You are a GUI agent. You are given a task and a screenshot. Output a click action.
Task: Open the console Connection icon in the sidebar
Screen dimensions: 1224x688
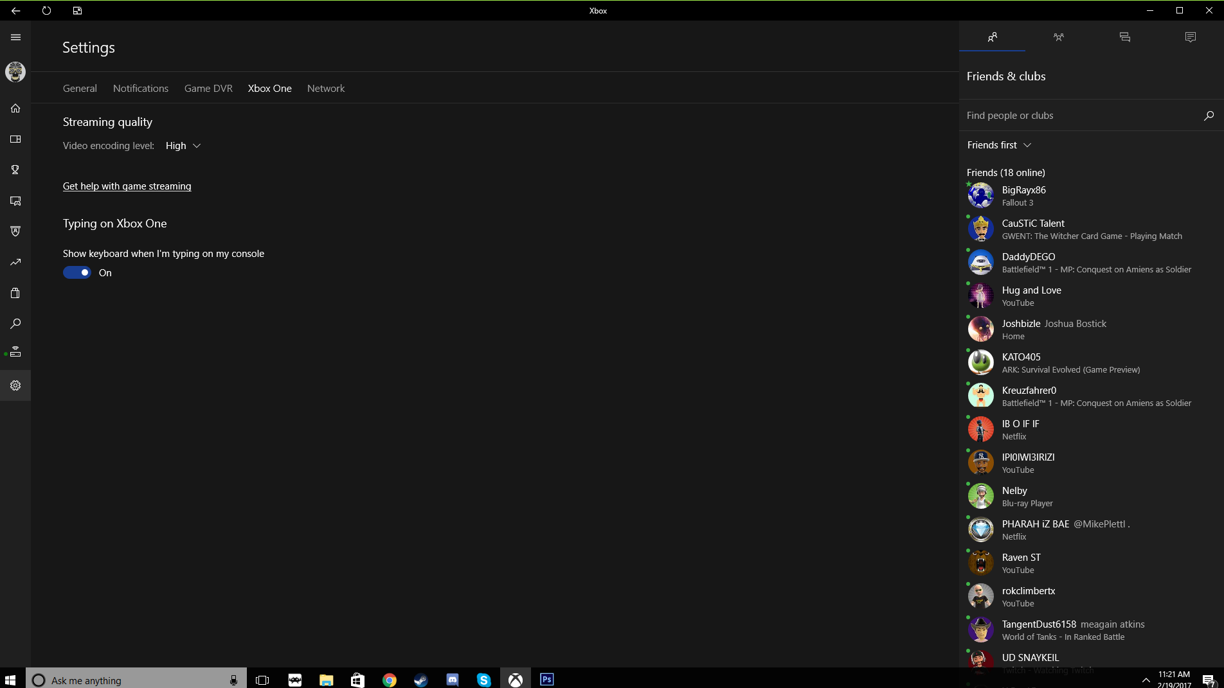pyautogui.click(x=15, y=352)
